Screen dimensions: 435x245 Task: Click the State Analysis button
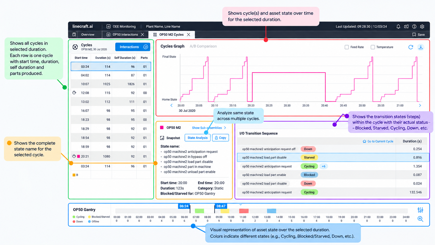pyautogui.click(x=197, y=138)
